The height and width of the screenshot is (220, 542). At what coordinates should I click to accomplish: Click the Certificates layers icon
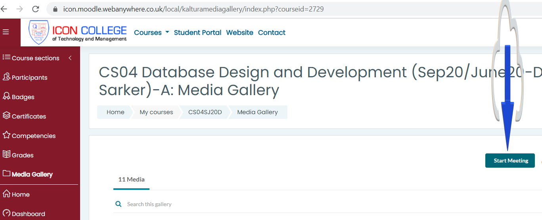pyautogui.click(x=6, y=116)
